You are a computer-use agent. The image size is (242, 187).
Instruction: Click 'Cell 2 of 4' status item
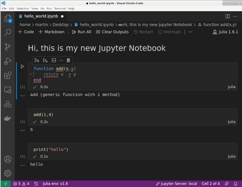tap(211, 184)
